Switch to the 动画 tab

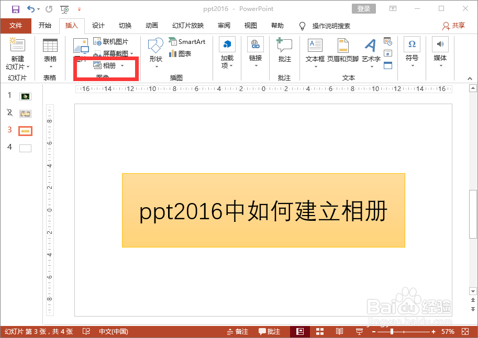coord(151,26)
